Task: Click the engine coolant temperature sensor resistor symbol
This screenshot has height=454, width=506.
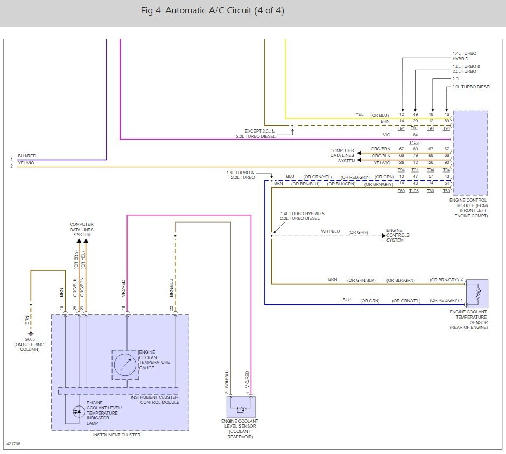Action: coord(477,294)
